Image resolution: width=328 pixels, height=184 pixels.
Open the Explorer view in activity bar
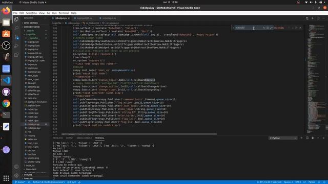point(16,19)
